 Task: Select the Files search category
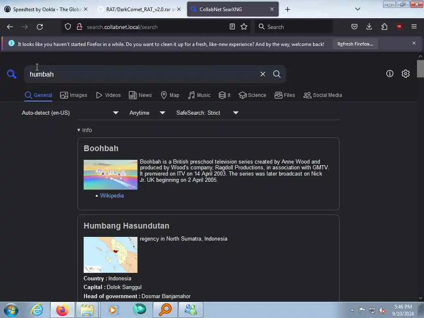[x=284, y=95]
